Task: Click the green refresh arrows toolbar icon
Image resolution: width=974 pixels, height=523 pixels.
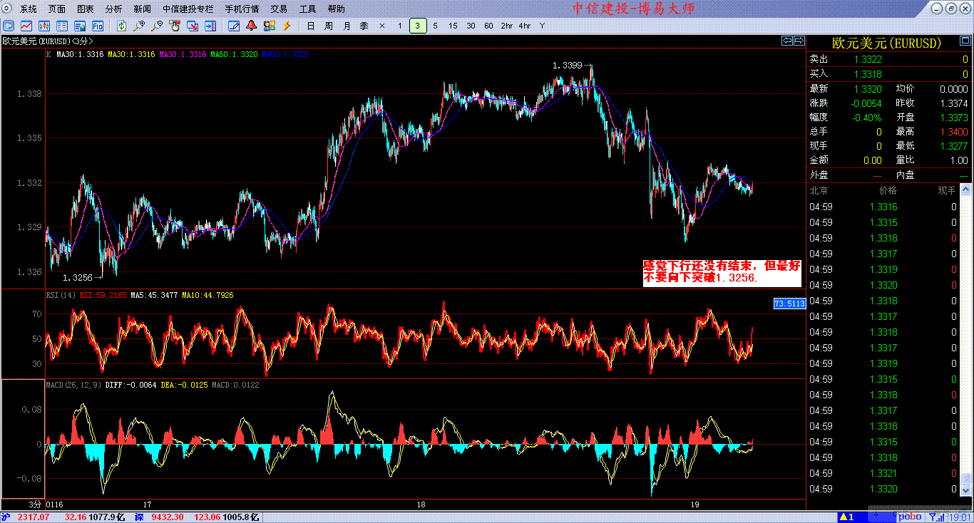Action: (122, 26)
